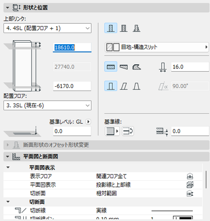
Task: Click the wall thickness icon beside 16.0
Action: [162, 67]
